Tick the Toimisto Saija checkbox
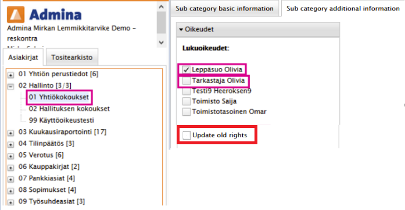 tap(186, 101)
